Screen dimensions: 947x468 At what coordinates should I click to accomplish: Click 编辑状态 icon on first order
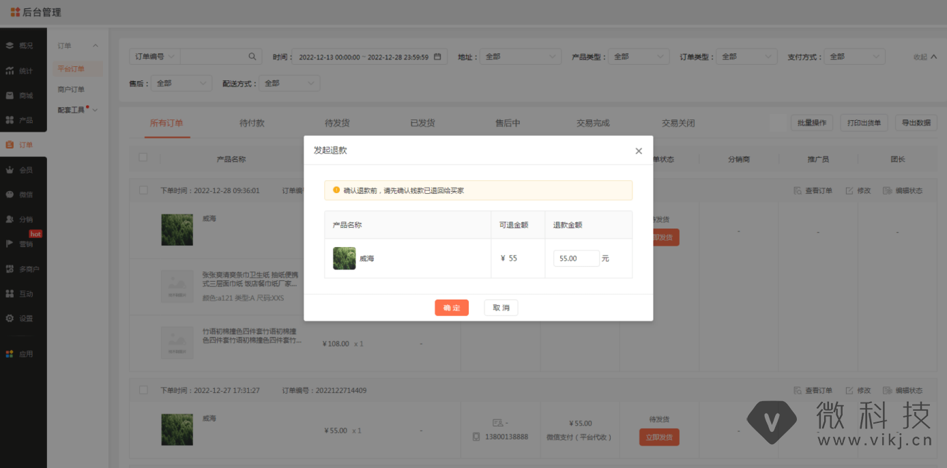coord(887,191)
